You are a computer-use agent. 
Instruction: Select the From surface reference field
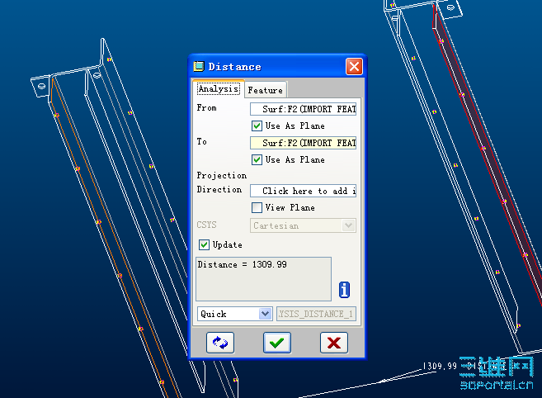coord(303,109)
